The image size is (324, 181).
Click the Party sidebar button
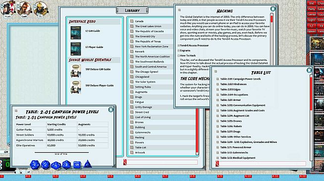point(312,9)
